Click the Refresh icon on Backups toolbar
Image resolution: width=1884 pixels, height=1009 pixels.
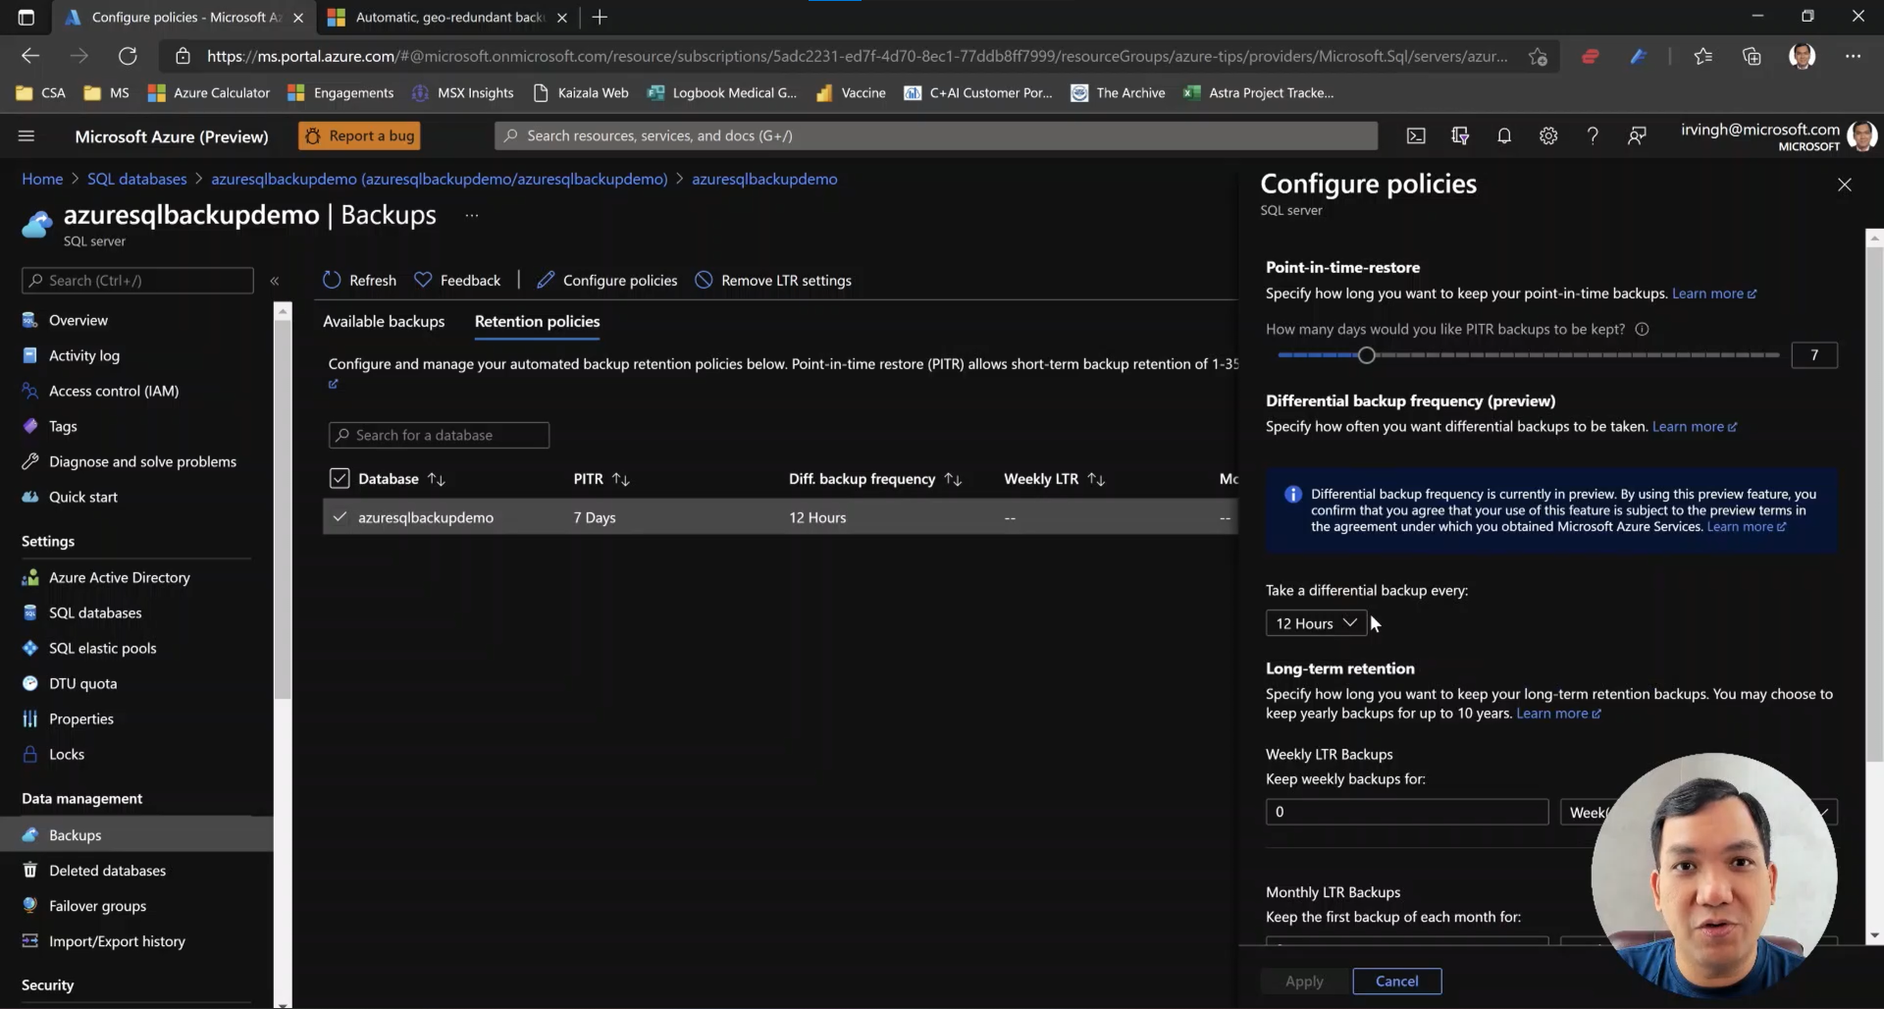[331, 280]
